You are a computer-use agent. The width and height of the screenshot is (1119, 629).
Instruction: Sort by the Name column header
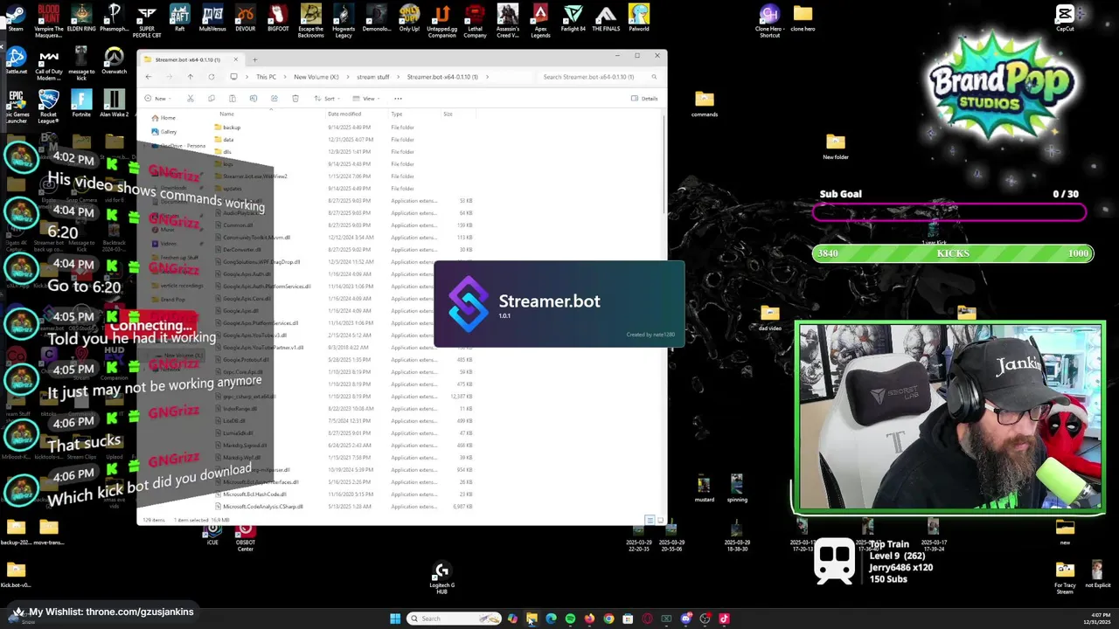pyautogui.click(x=226, y=114)
